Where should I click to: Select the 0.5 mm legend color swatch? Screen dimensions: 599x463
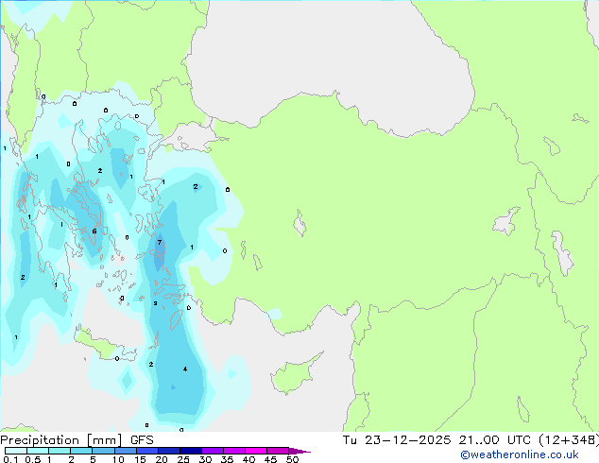(x=38, y=451)
